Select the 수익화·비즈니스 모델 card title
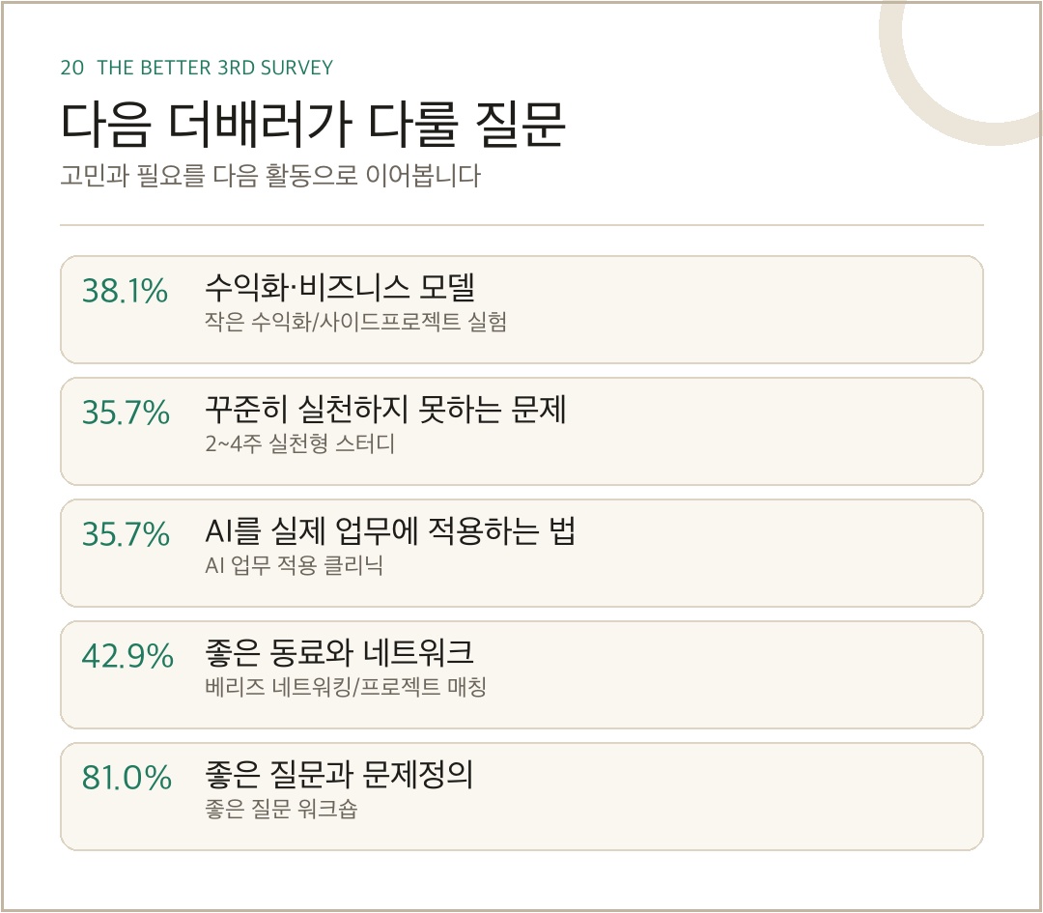The width and height of the screenshot is (1043, 913). tap(340, 287)
